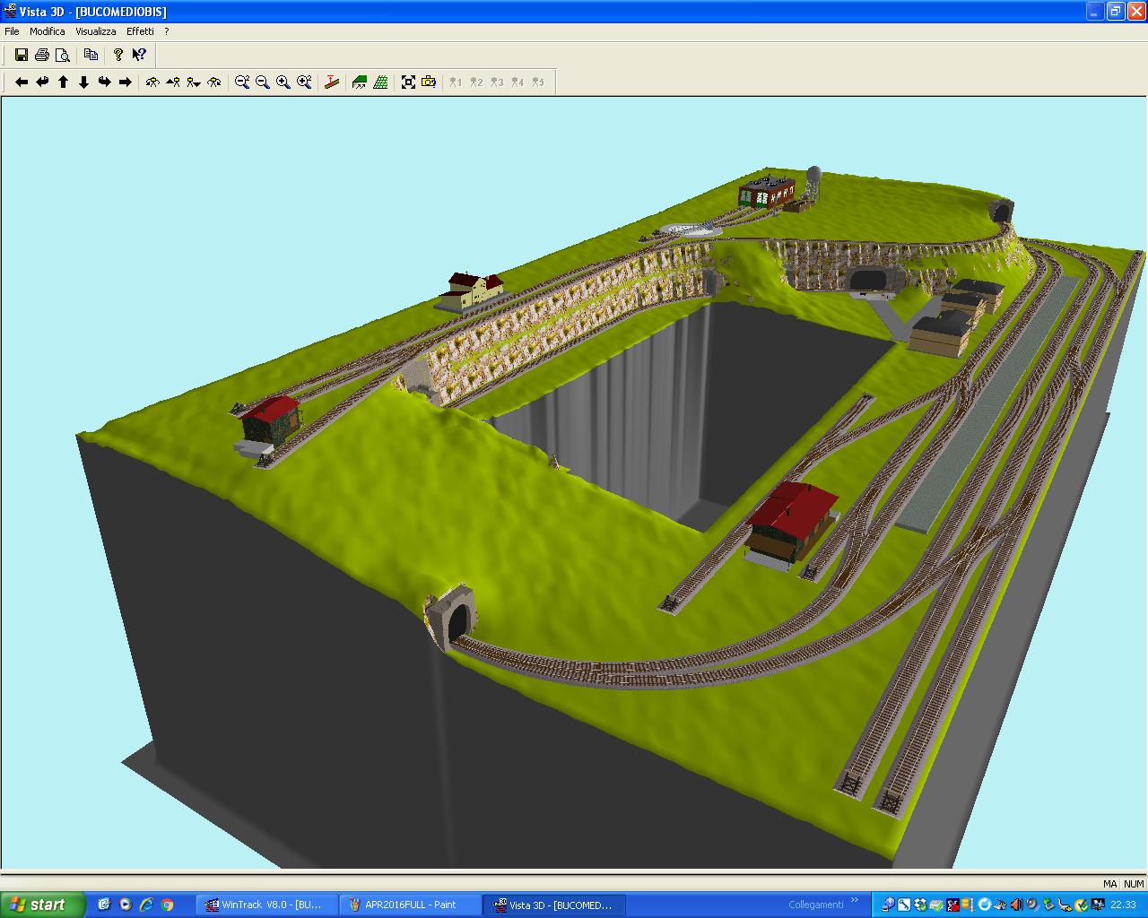Switch to WinTrack V8.0 taskbar button
1148x918 pixels.
(267, 905)
